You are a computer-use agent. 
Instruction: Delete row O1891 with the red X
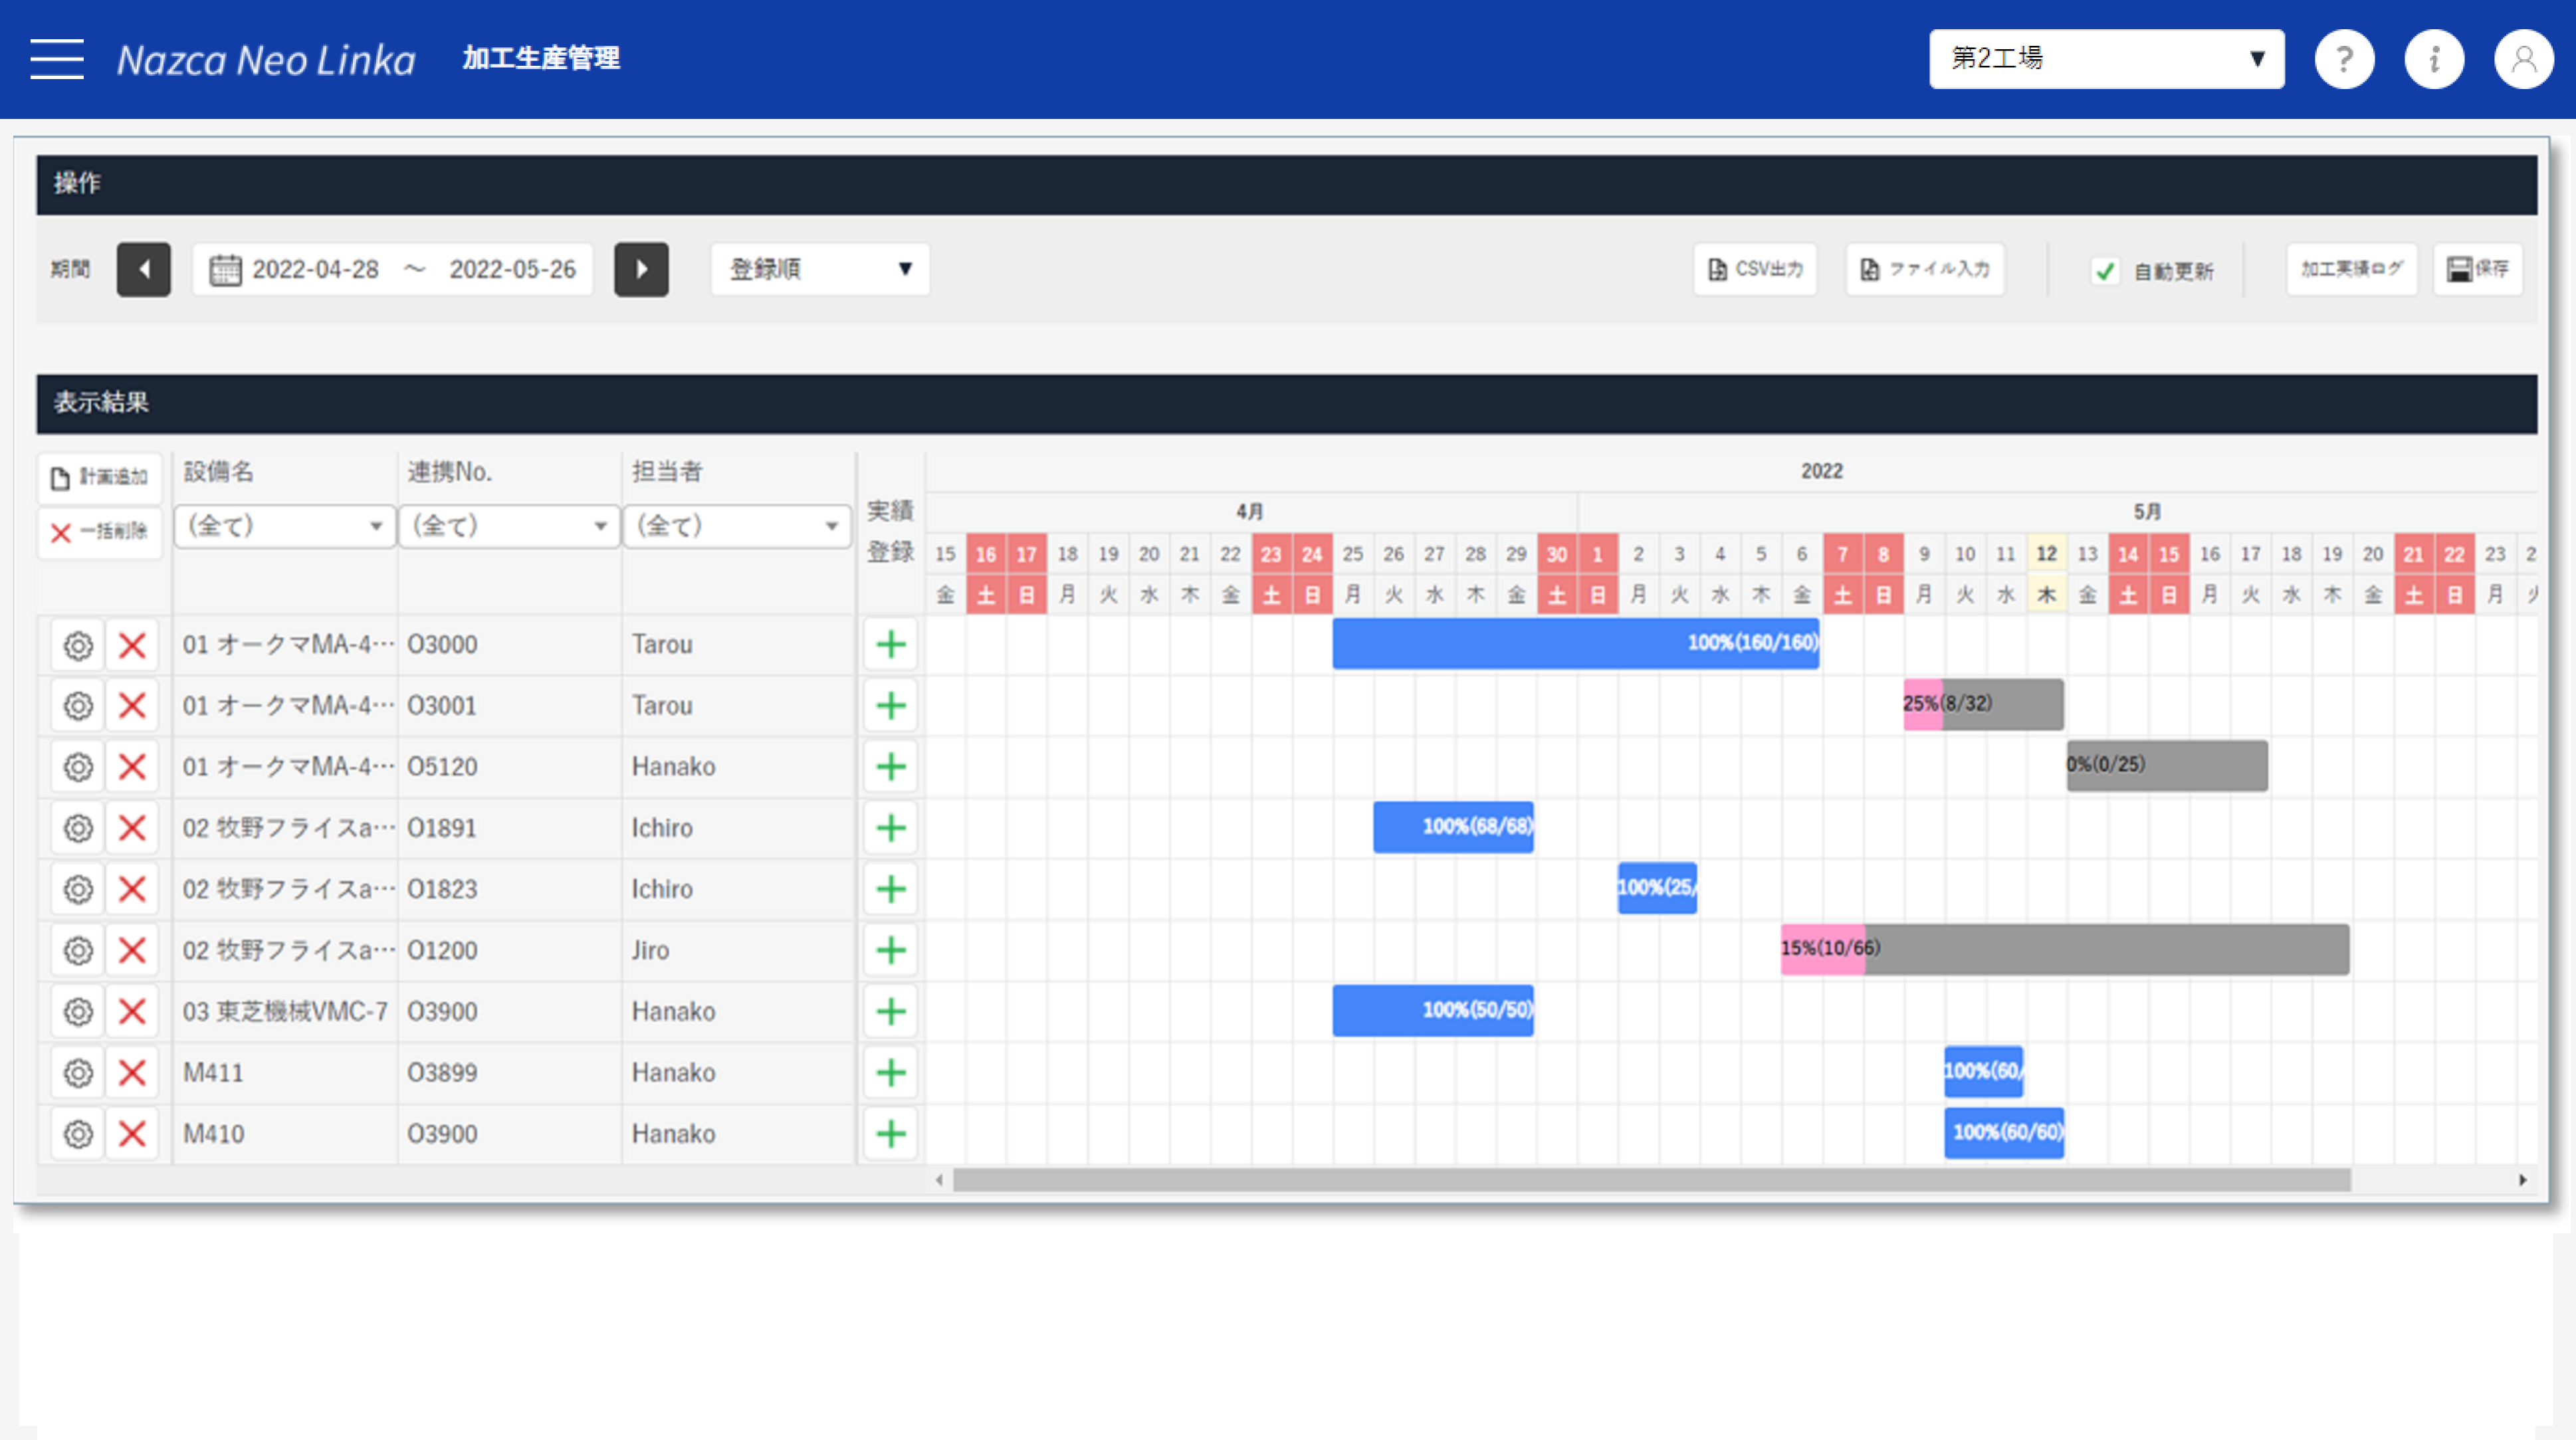click(x=132, y=828)
